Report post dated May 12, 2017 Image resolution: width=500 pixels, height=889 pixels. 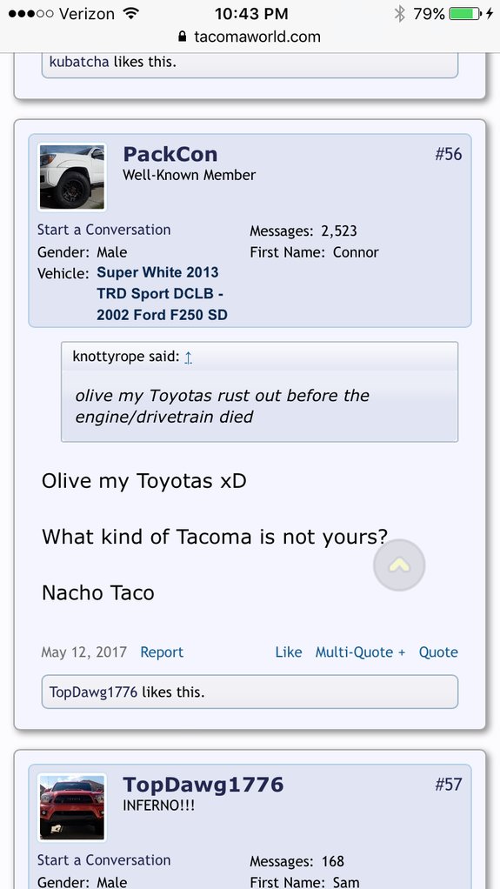pos(162,652)
